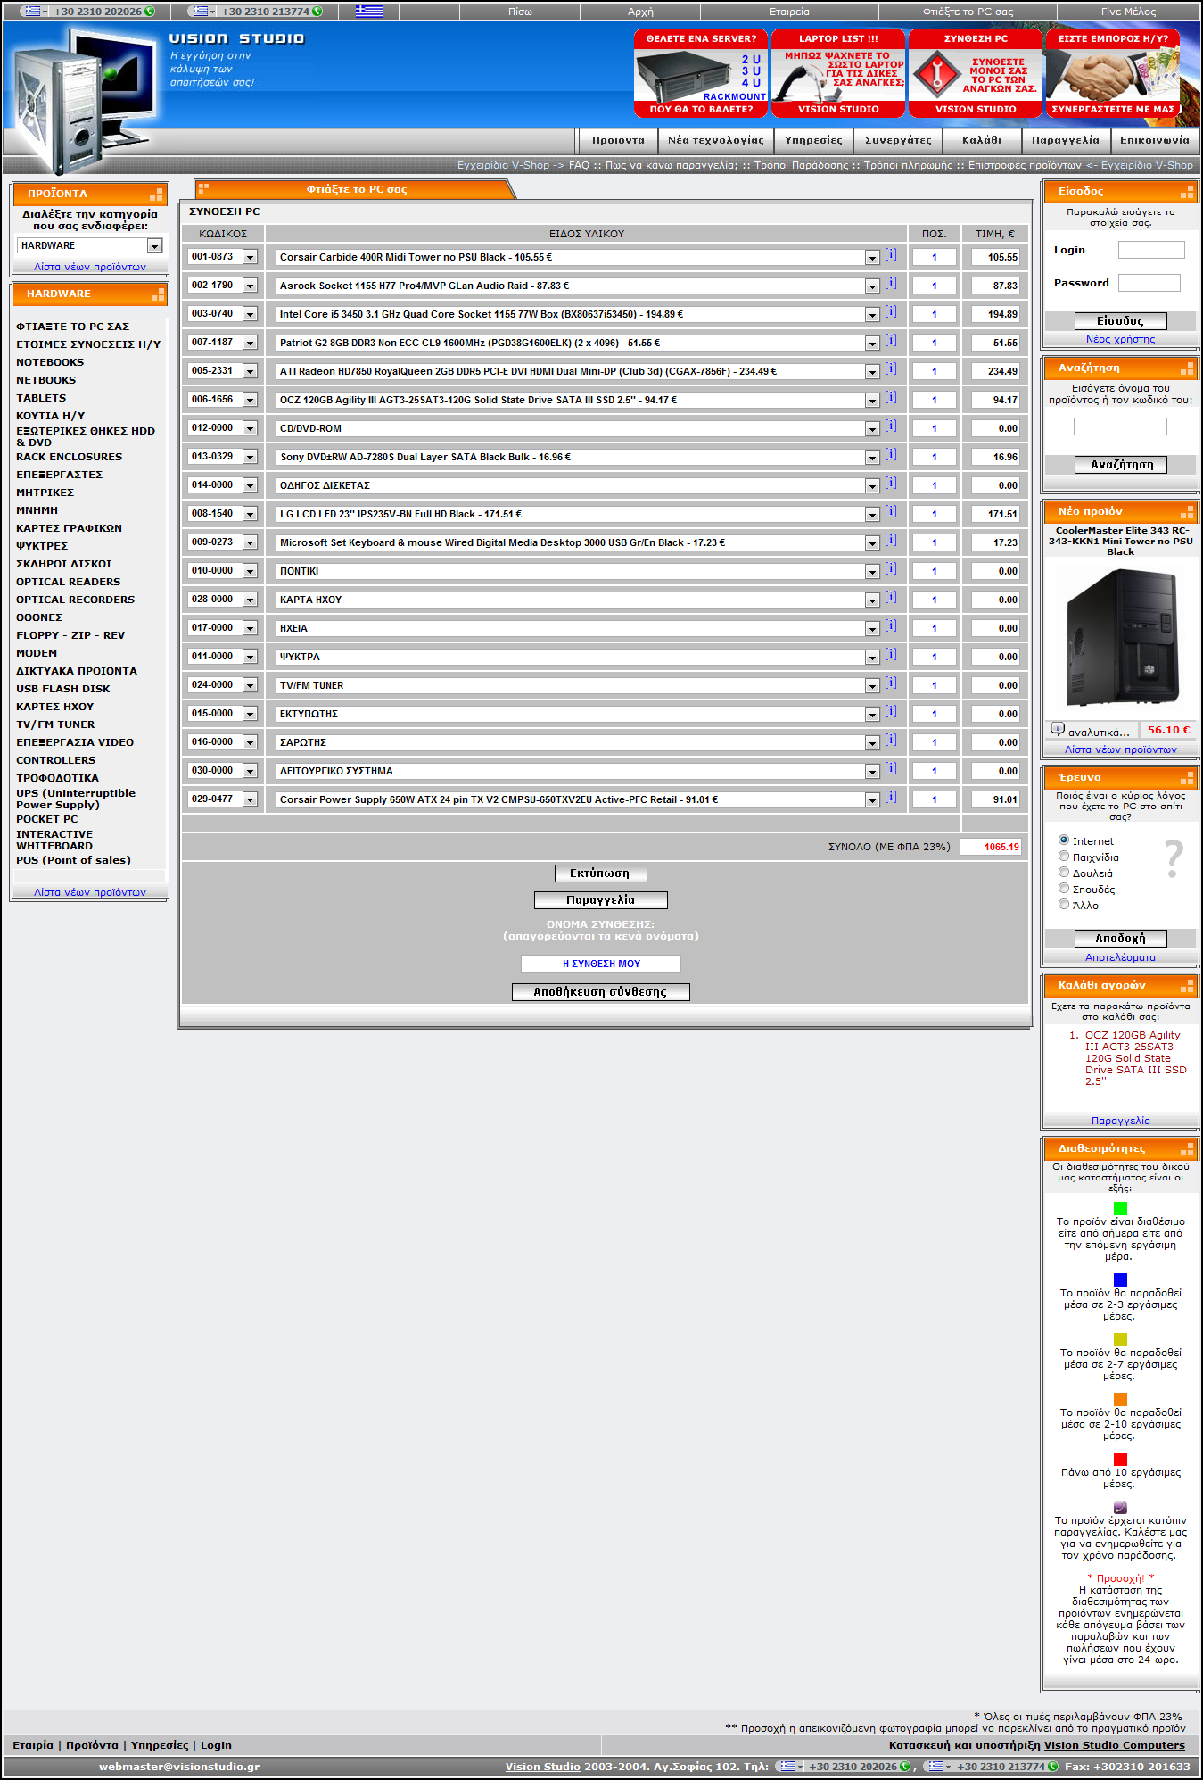Select the Δουλειά survey option
Viewport: 1203px width, 1780px height.
point(1064,872)
